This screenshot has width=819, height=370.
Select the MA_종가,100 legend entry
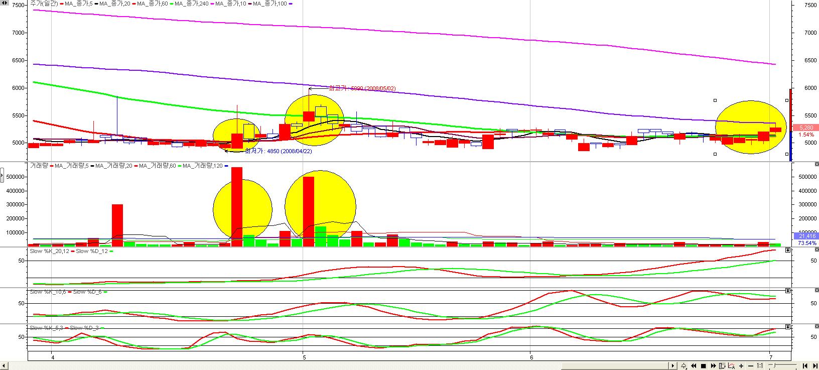271,4
